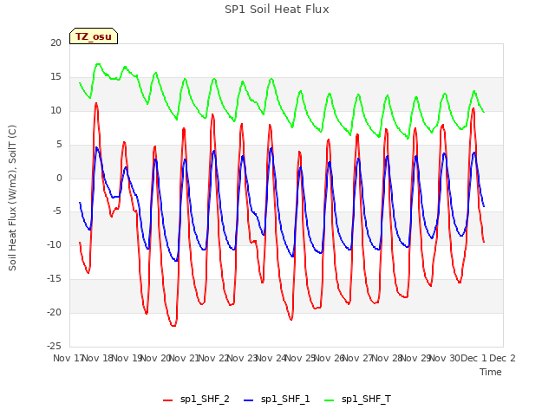Click the -10 y-axis tick label
This screenshot has height=416, width=555.
(x=54, y=244)
